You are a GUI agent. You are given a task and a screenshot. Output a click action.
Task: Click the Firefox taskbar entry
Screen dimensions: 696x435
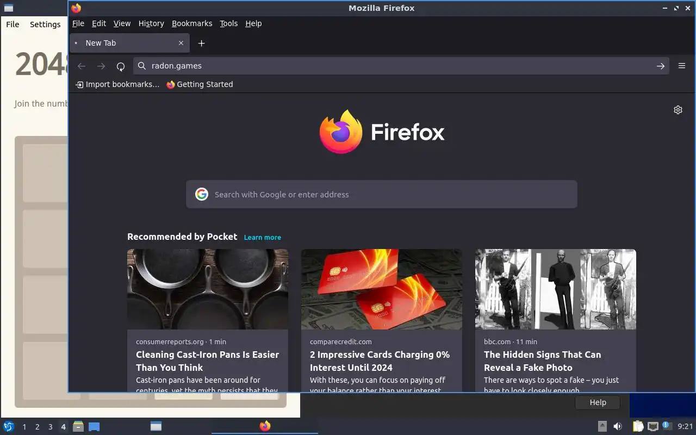coord(265,426)
